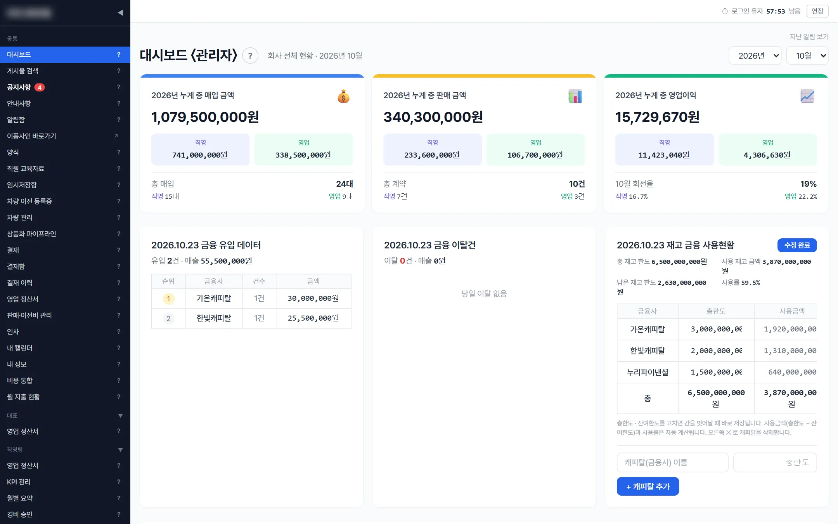The width and height of the screenshot is (838, 524).
Task: Click the 총한도 input field
Action: [x=775, y=462]
